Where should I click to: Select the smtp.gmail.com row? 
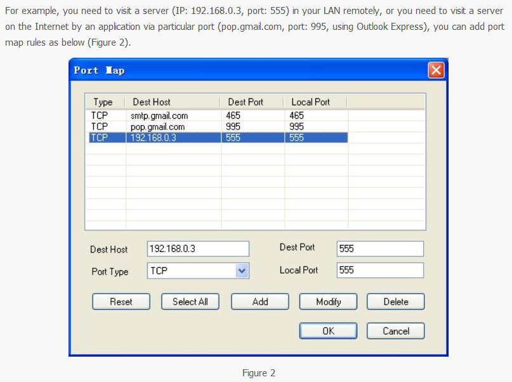218,115
